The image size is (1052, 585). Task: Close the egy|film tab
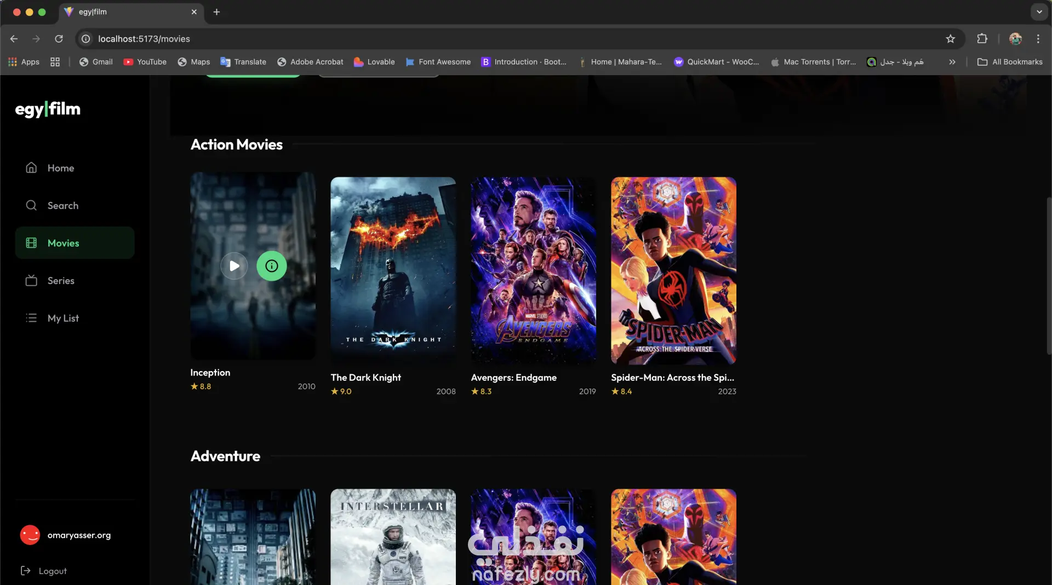(194, 12)
